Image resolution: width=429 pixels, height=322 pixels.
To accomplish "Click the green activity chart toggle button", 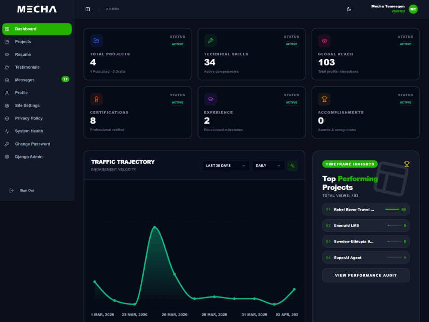I will point(293,166).
